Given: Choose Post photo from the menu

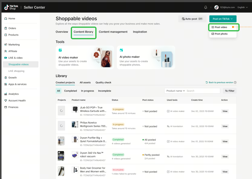Looking at the screenshot, I should pos(221,34).
